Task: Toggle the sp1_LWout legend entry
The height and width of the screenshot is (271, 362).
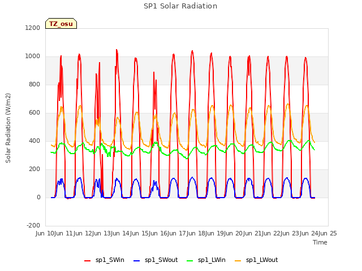Action: [256, 260]
